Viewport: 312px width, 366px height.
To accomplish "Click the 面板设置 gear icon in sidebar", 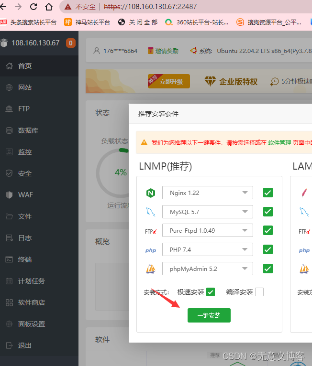I will (x=9, y=324).
